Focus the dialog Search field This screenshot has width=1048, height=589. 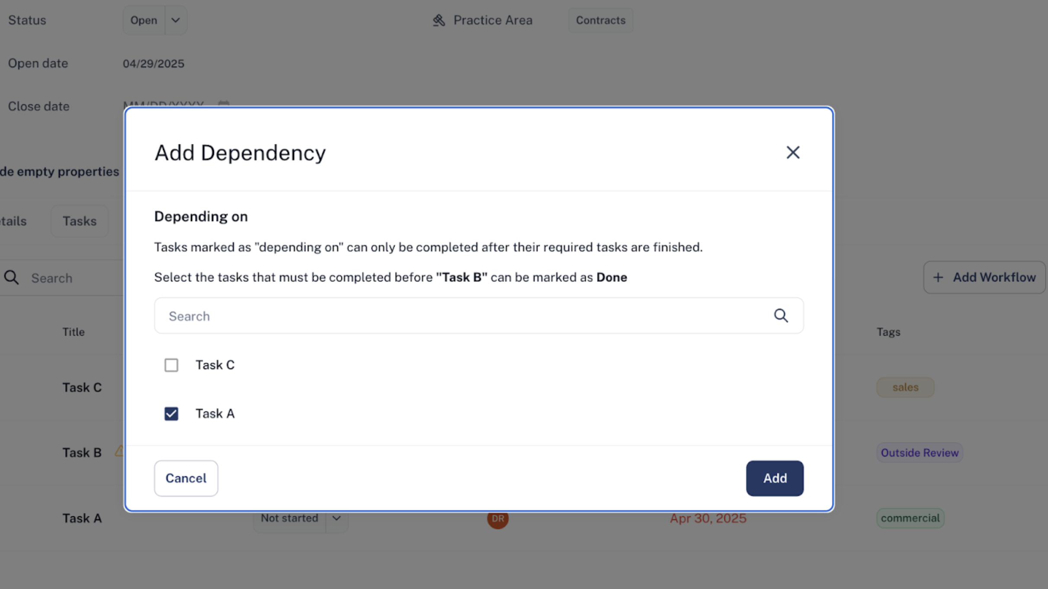pyautogui.click(x=479, y=316)
